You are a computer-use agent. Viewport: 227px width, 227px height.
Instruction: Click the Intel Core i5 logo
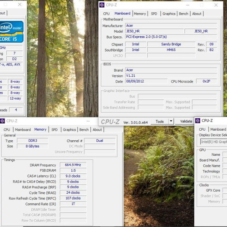[11, 32]
